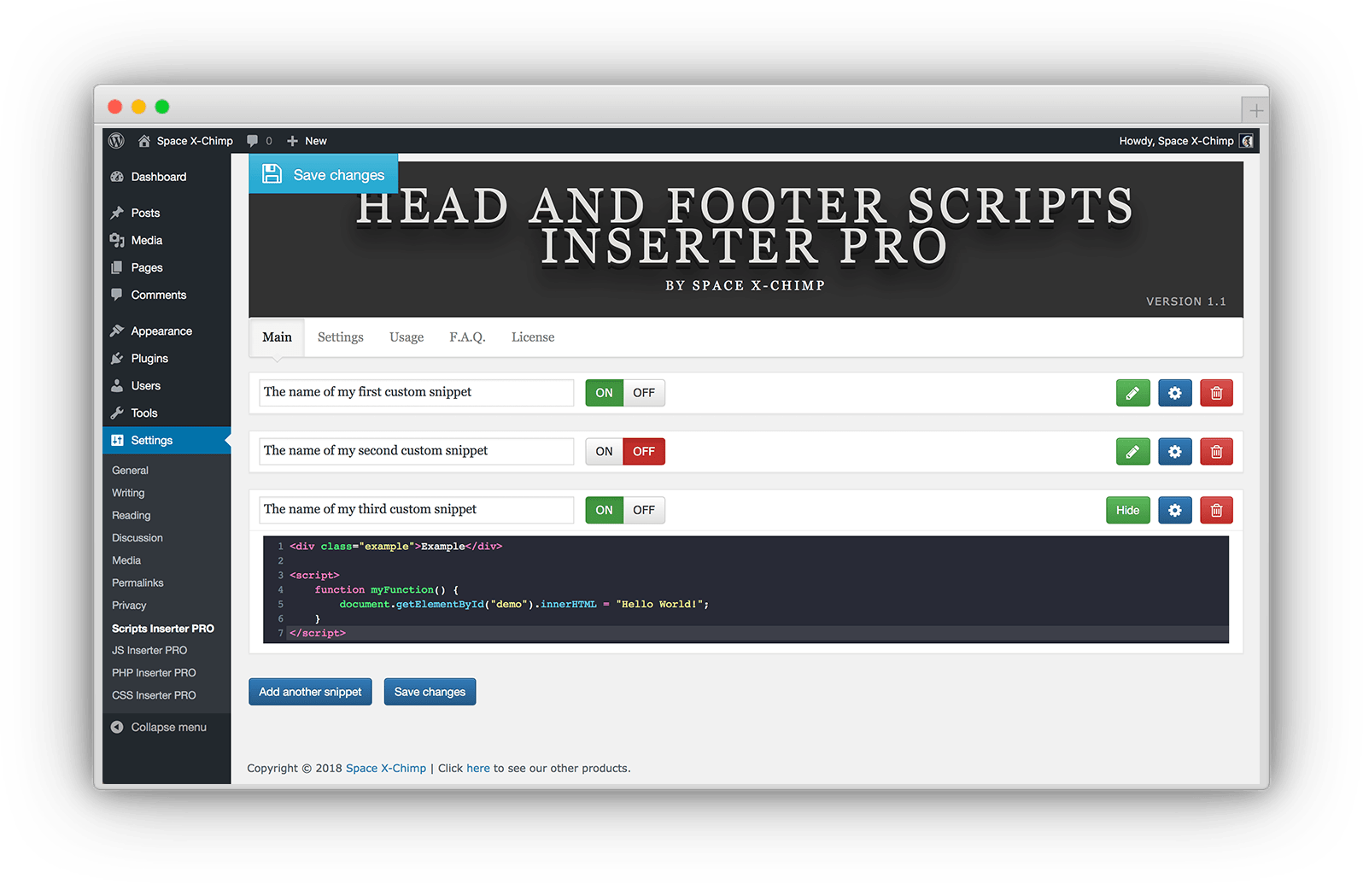Open Reading settings submenu

coord(131,516)
